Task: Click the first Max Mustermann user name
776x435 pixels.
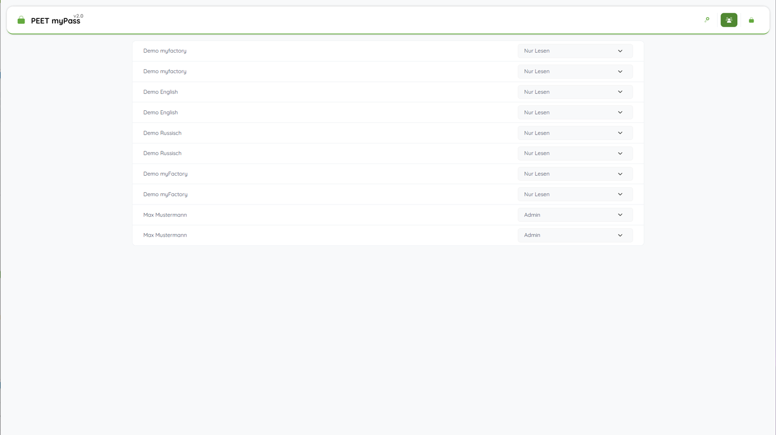Action: 165,215
